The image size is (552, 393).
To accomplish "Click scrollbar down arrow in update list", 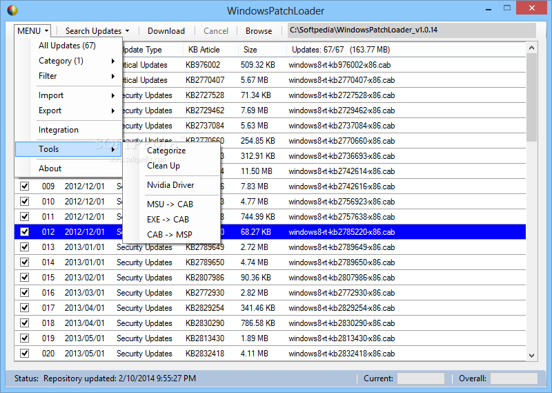I will point(531,356).
